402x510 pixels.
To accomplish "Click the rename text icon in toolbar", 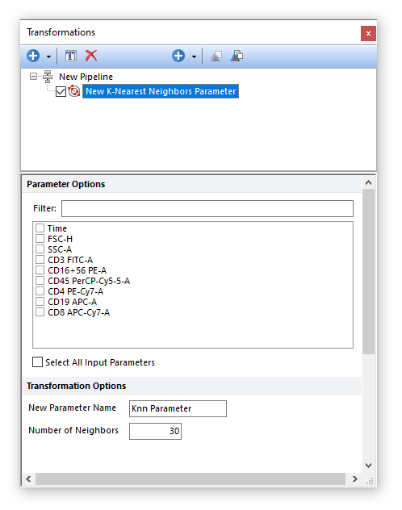I will tap(71, 56).
